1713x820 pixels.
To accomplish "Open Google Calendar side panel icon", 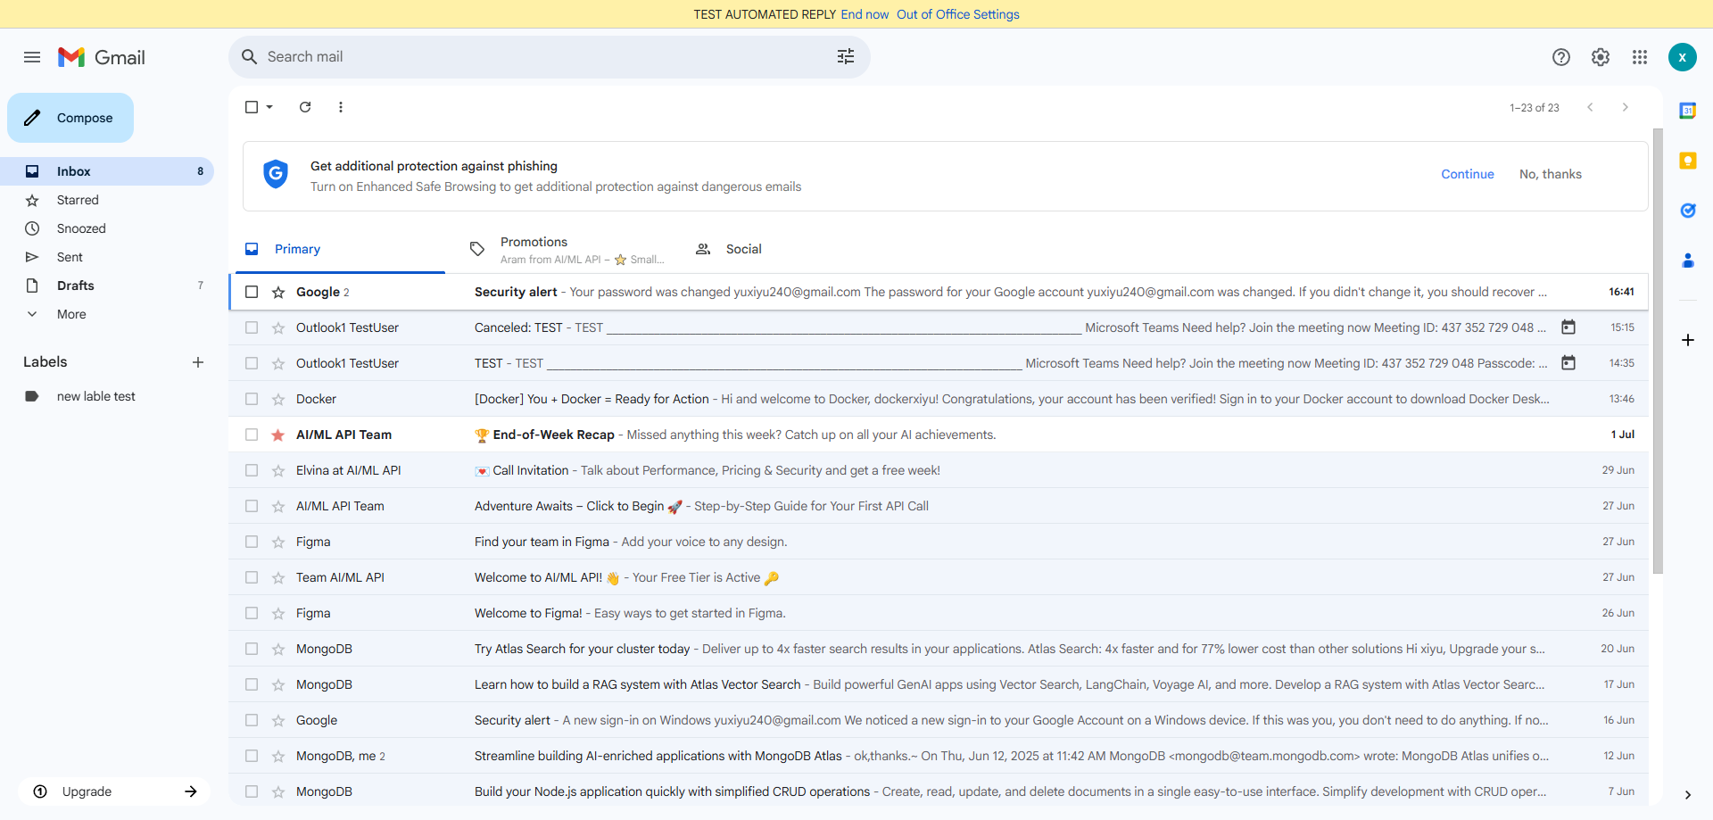I will coord(1688,111).
